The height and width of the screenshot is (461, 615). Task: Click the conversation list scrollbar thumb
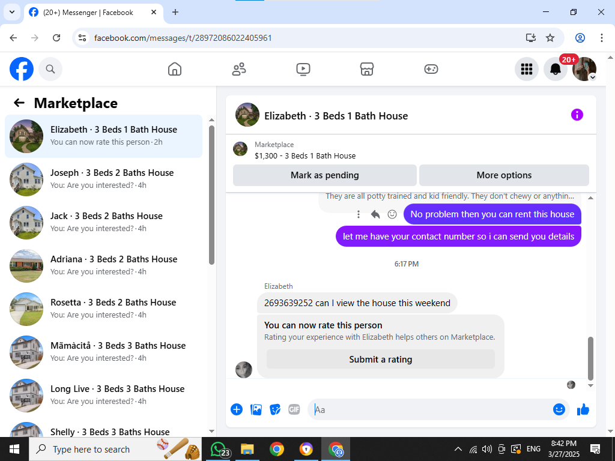pyautogui.click(x=212, y=195)
